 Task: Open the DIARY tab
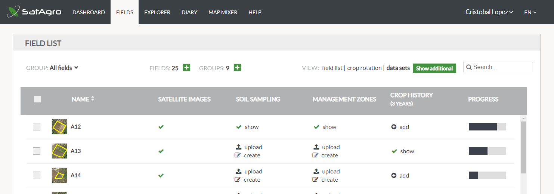pyautogui.click(x=189, y=12)
